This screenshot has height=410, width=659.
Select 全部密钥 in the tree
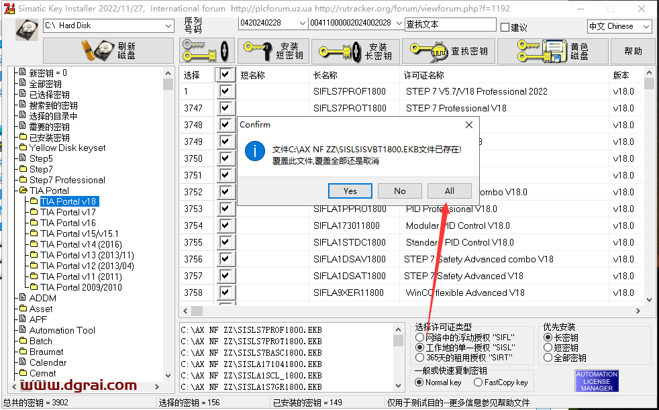click(x=46, y=84)
